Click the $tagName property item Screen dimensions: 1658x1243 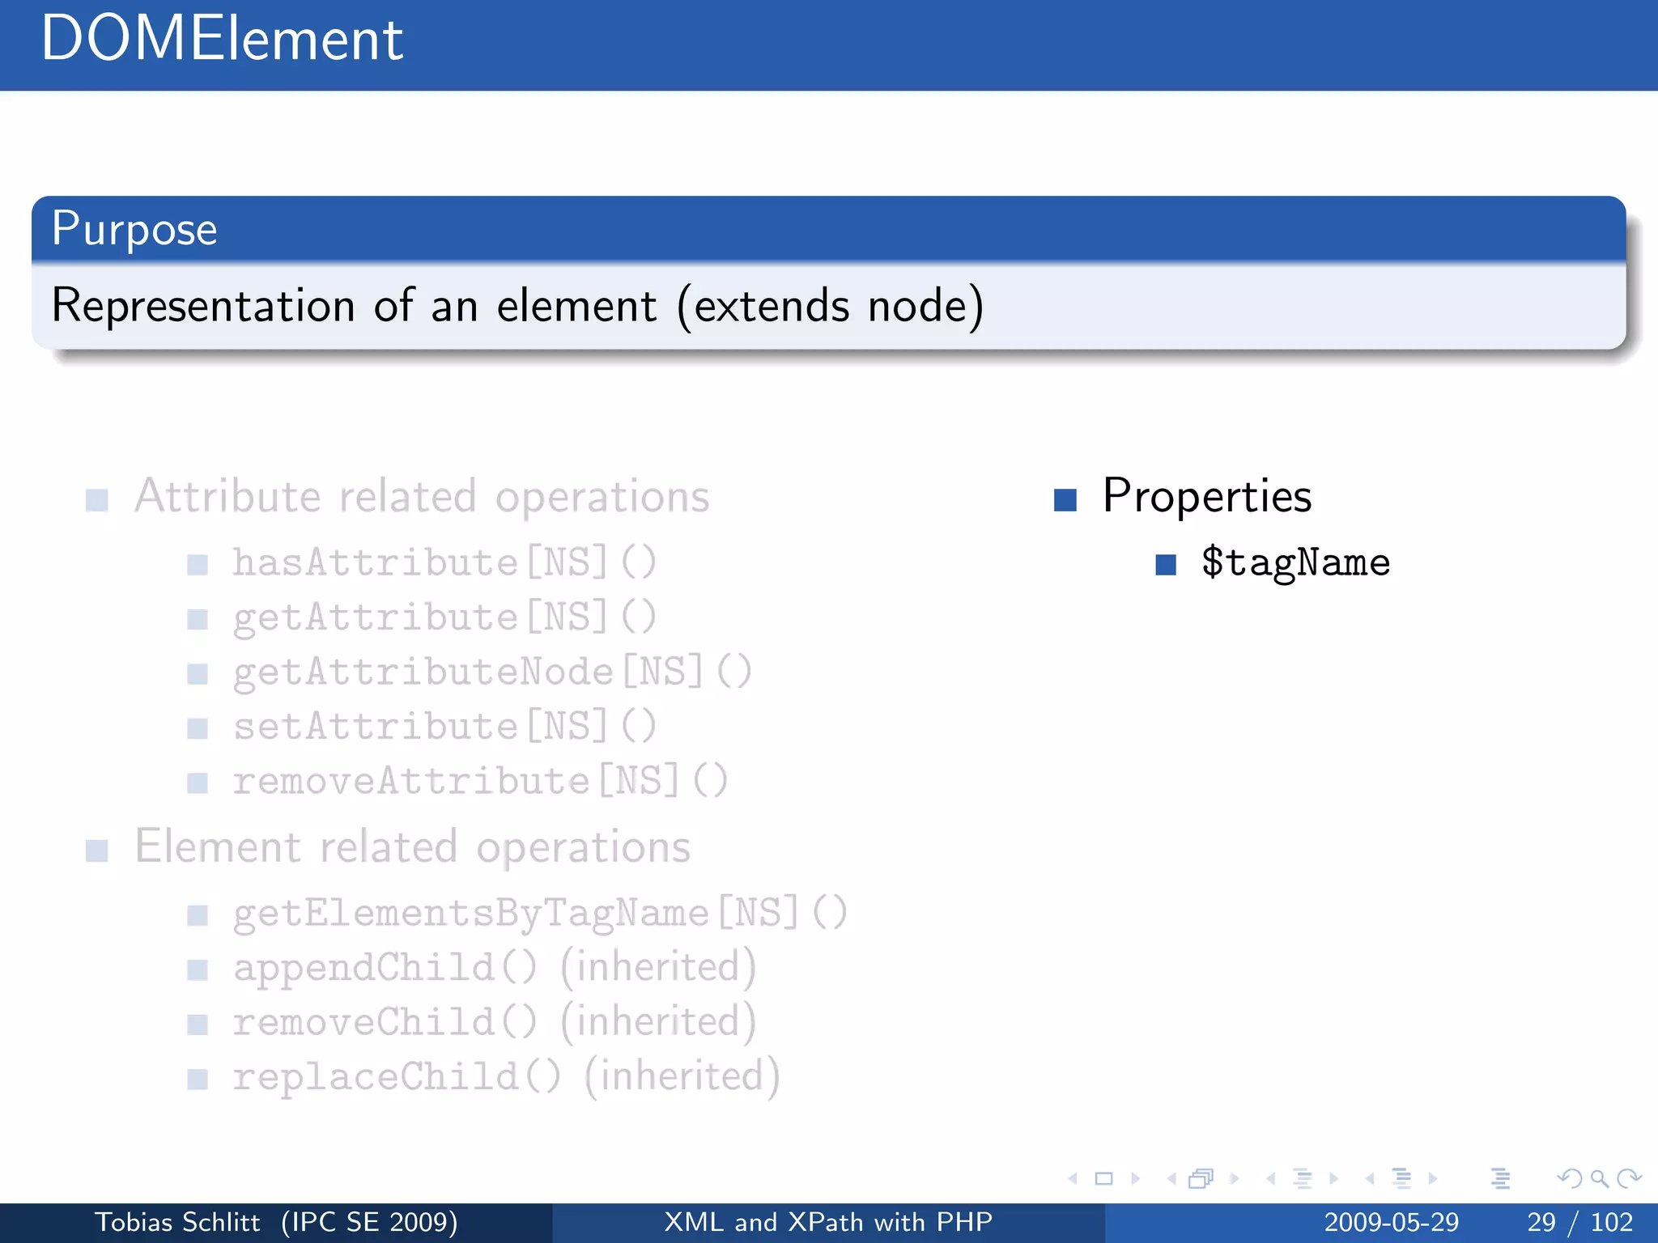click(x=1295, y=562)
